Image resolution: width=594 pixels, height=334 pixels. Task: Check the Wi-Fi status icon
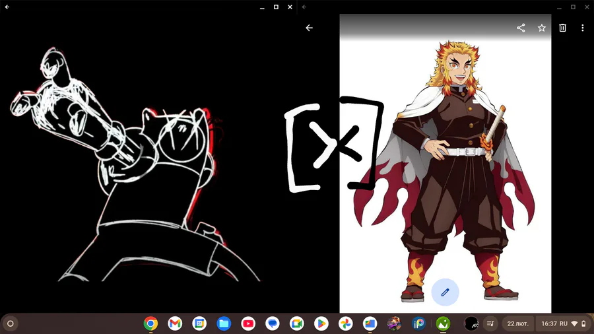pyautogui.click(x=574, y=323)
